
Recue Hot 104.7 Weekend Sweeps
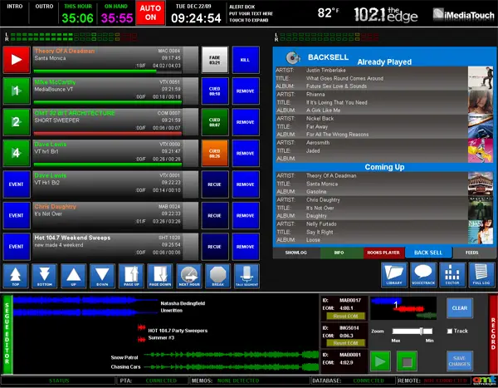pos(215,247)
